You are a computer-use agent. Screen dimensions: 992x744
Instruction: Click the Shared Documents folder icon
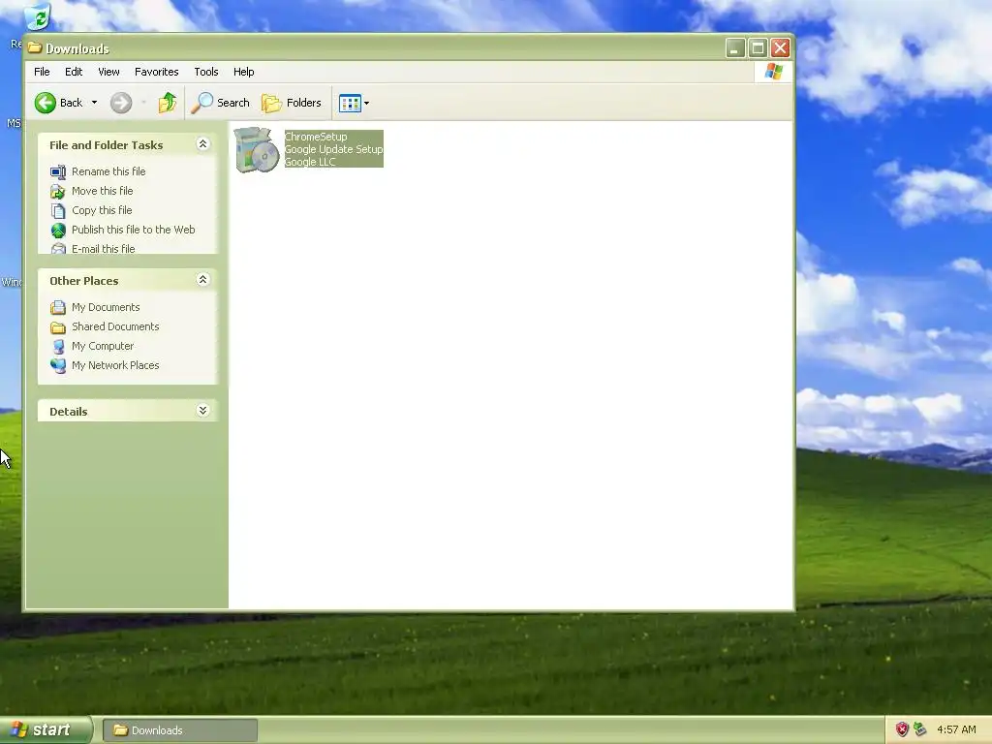58,327
